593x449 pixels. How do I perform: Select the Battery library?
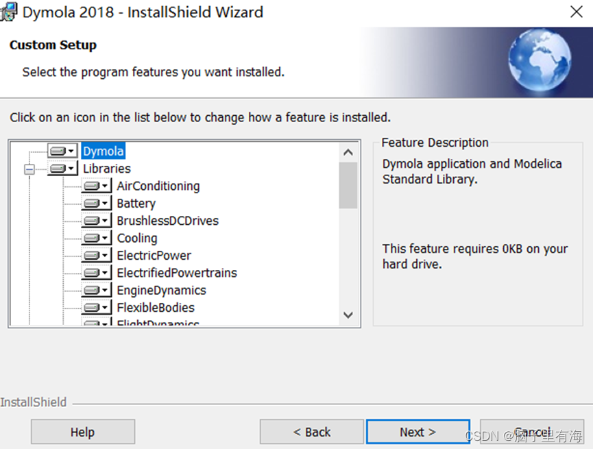tap(136, 204)
